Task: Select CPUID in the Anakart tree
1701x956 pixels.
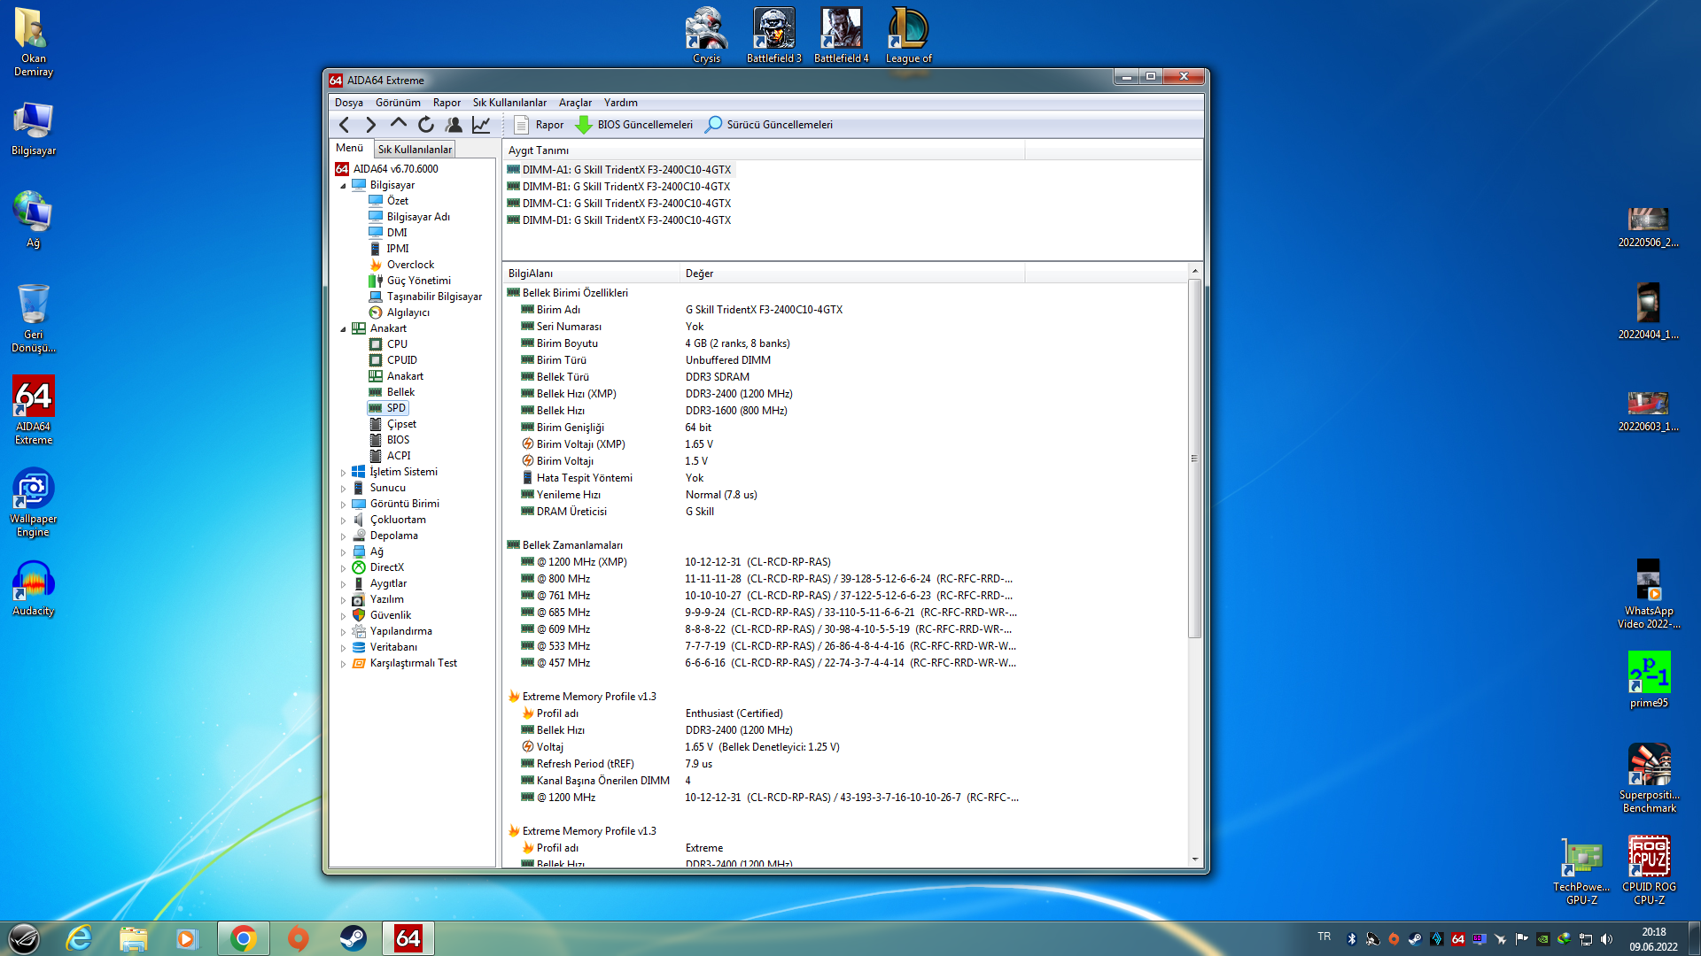Action: (x=401, y=360)
